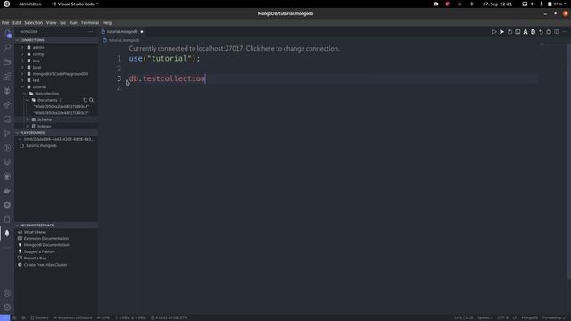The width and height of the screenshot is (571, 321).
Task: Click the remote window indicator in status bar
Action: (4, 317)
